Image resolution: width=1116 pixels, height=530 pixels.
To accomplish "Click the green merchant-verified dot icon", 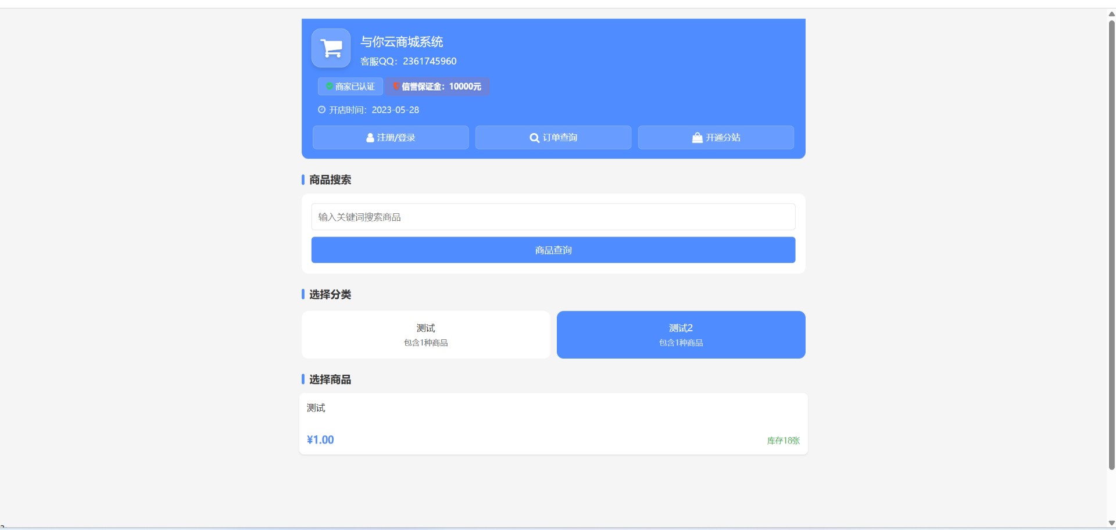I will [330, 87].
